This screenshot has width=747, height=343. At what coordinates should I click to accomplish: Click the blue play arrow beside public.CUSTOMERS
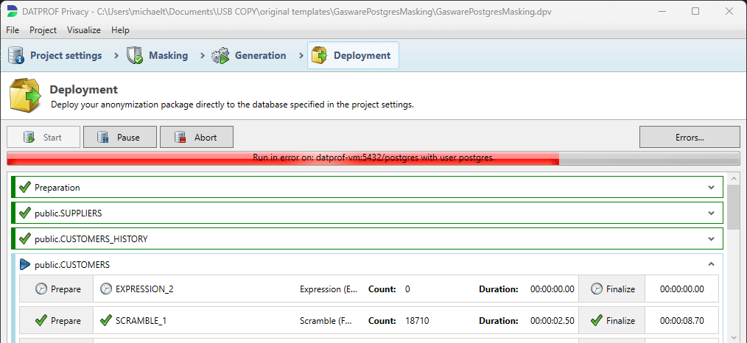[25, 264]
